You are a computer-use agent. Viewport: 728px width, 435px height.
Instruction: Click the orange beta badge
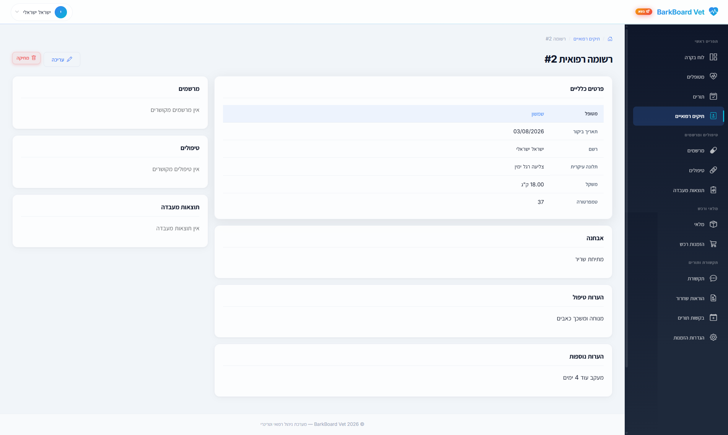tap(644, 12)
